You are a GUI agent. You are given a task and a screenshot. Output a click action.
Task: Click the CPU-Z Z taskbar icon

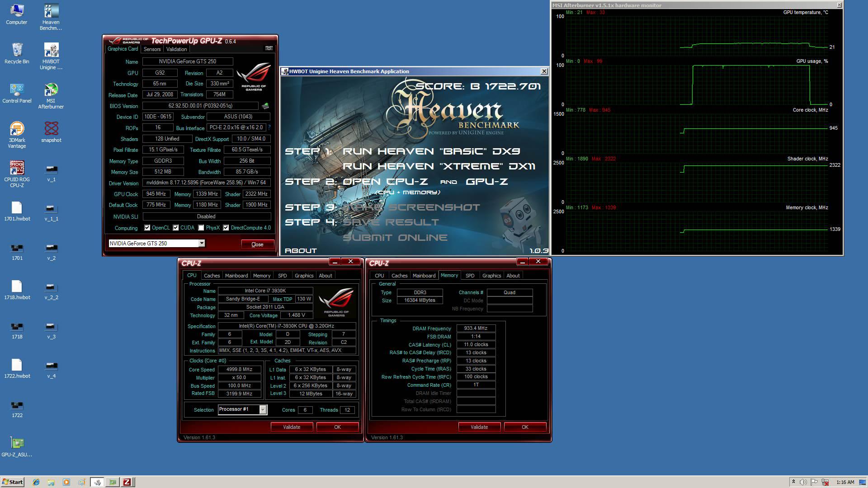click(x=127, y=482)
